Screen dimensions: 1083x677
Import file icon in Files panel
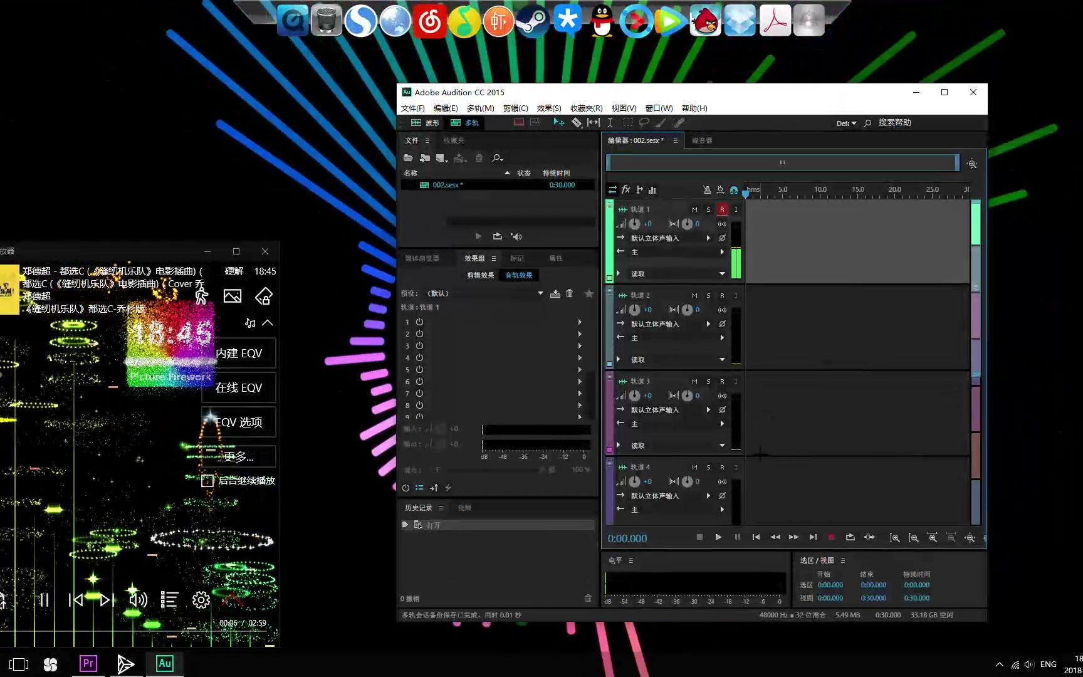(x=425, y=158)
